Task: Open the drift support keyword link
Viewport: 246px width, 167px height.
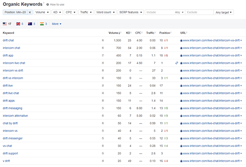Action: (10, 153)
